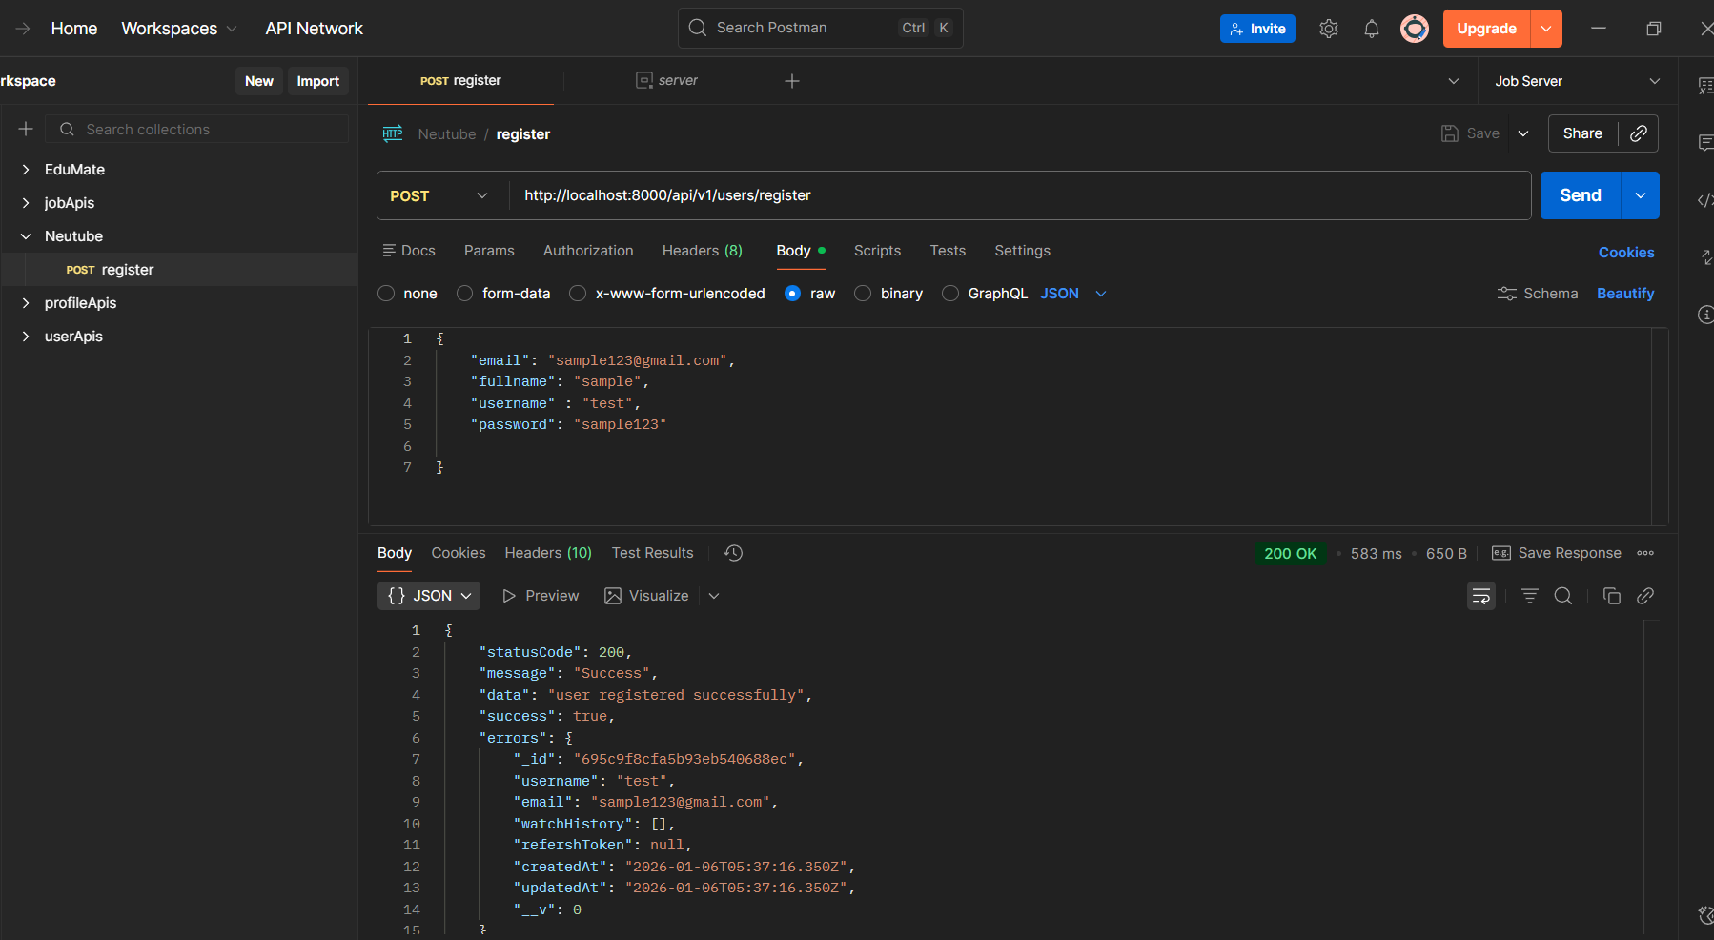Select the none body type
The image size is (1714, 940).
(386, 294)
